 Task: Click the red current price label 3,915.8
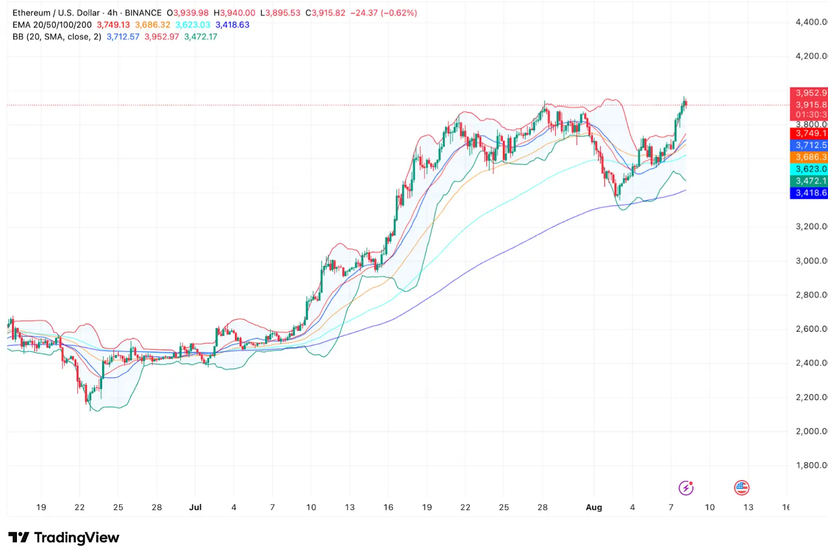[809, 105]
